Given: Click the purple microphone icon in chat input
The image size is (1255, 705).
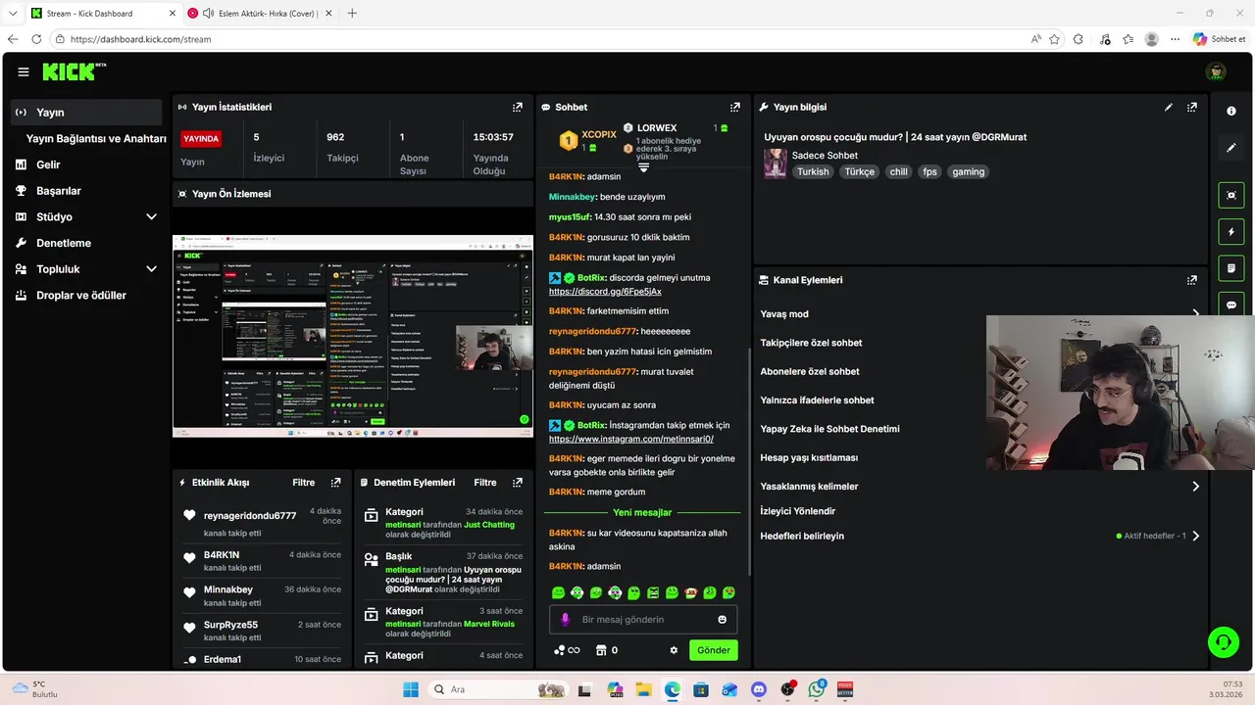Looking at the screenshot, I should 565,620.
